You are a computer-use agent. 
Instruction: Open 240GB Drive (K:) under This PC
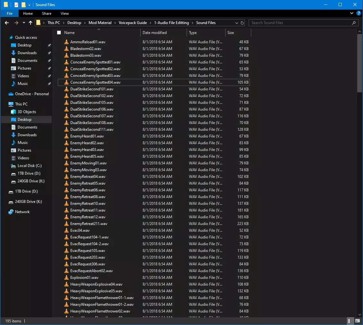[31, 181]
